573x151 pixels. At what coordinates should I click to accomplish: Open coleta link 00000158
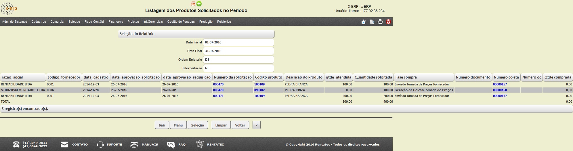500,90
